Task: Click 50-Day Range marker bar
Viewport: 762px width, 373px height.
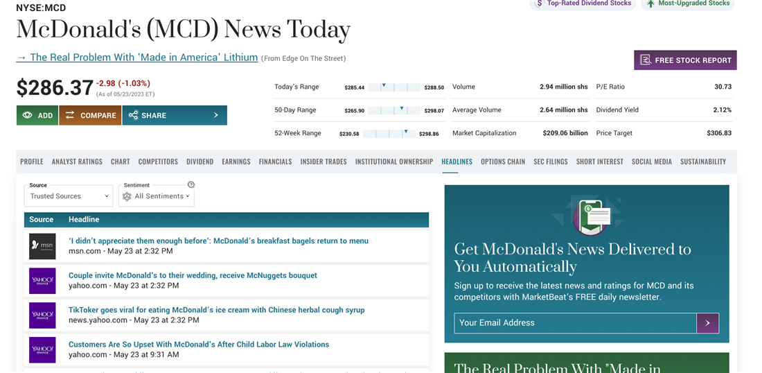Action: coord(394,110)
